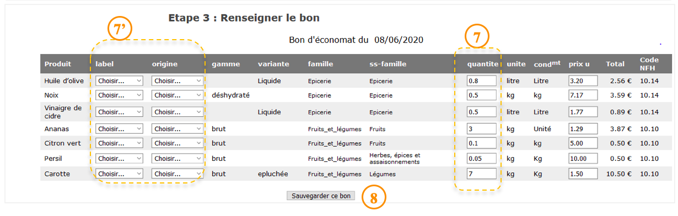Expand the label dropdown for Persil
The height and width of the screenshot is (216, 678).
[x=119, y=158]
